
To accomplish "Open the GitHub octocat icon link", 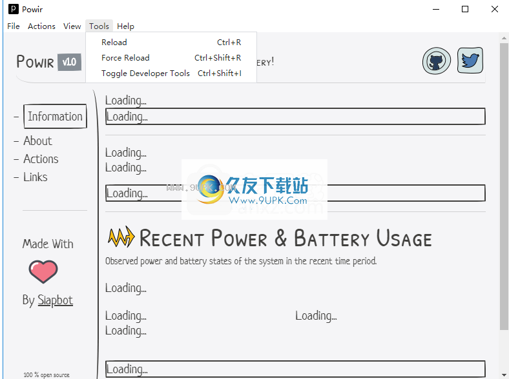I will (436, 61).
